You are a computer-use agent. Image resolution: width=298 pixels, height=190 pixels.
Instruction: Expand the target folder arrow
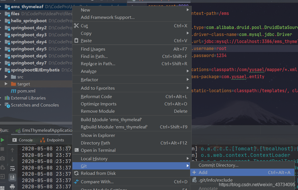[x=6, y=84]
